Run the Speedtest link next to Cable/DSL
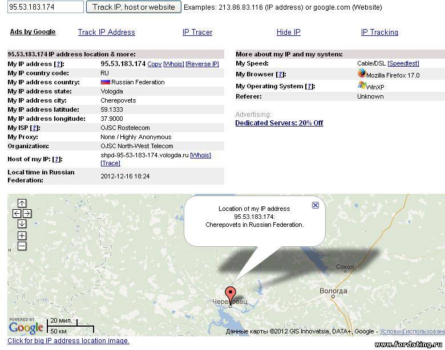Image resolution: width=445 pixels, height=350 pixels. 403,64
